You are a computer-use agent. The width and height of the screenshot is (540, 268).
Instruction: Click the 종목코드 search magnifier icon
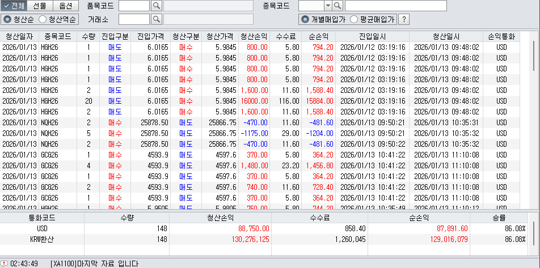tap(337, 6)
